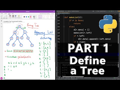This screenshot has width=120, height=90.
Task: Open the Insert tab in OneNote
Action: (x=5, y=13)
